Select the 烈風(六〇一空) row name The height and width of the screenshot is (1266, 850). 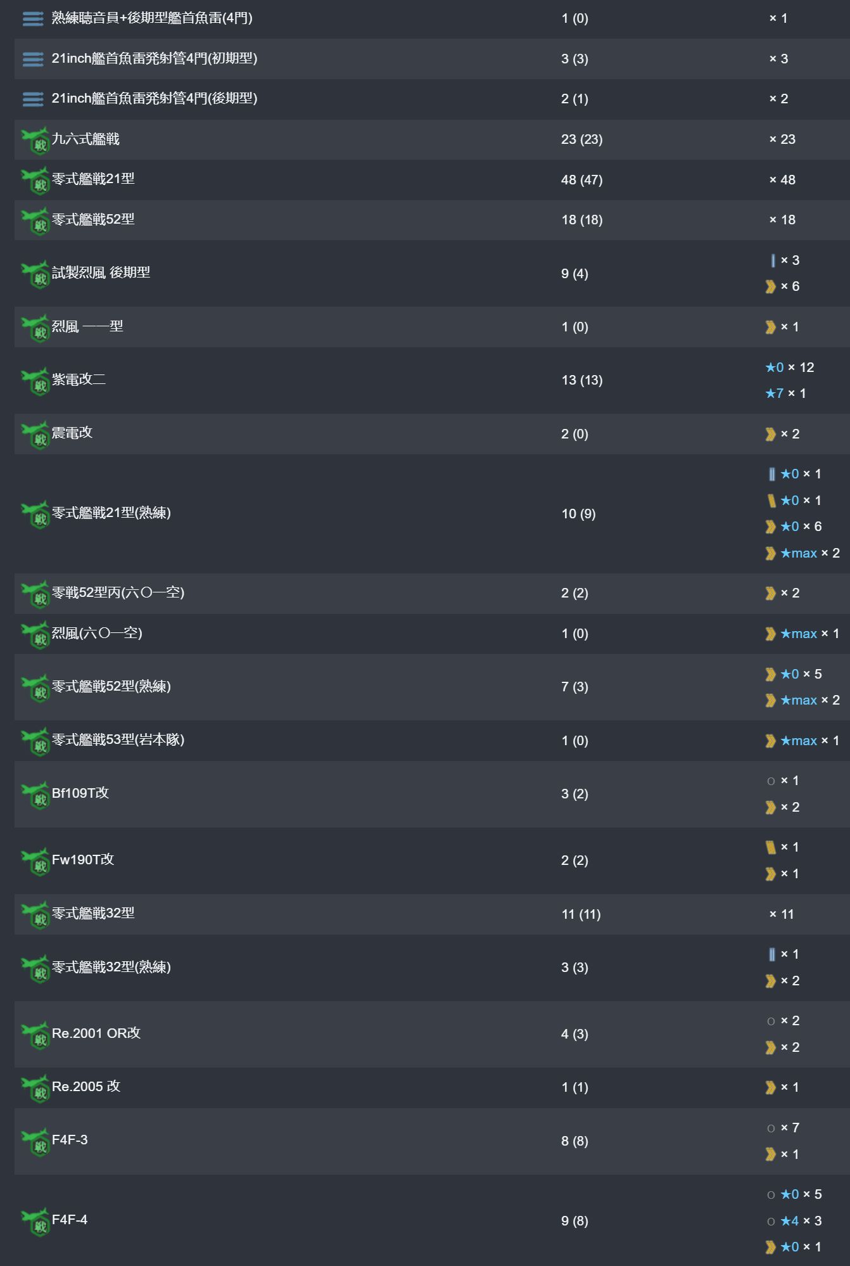click(97, 632)
